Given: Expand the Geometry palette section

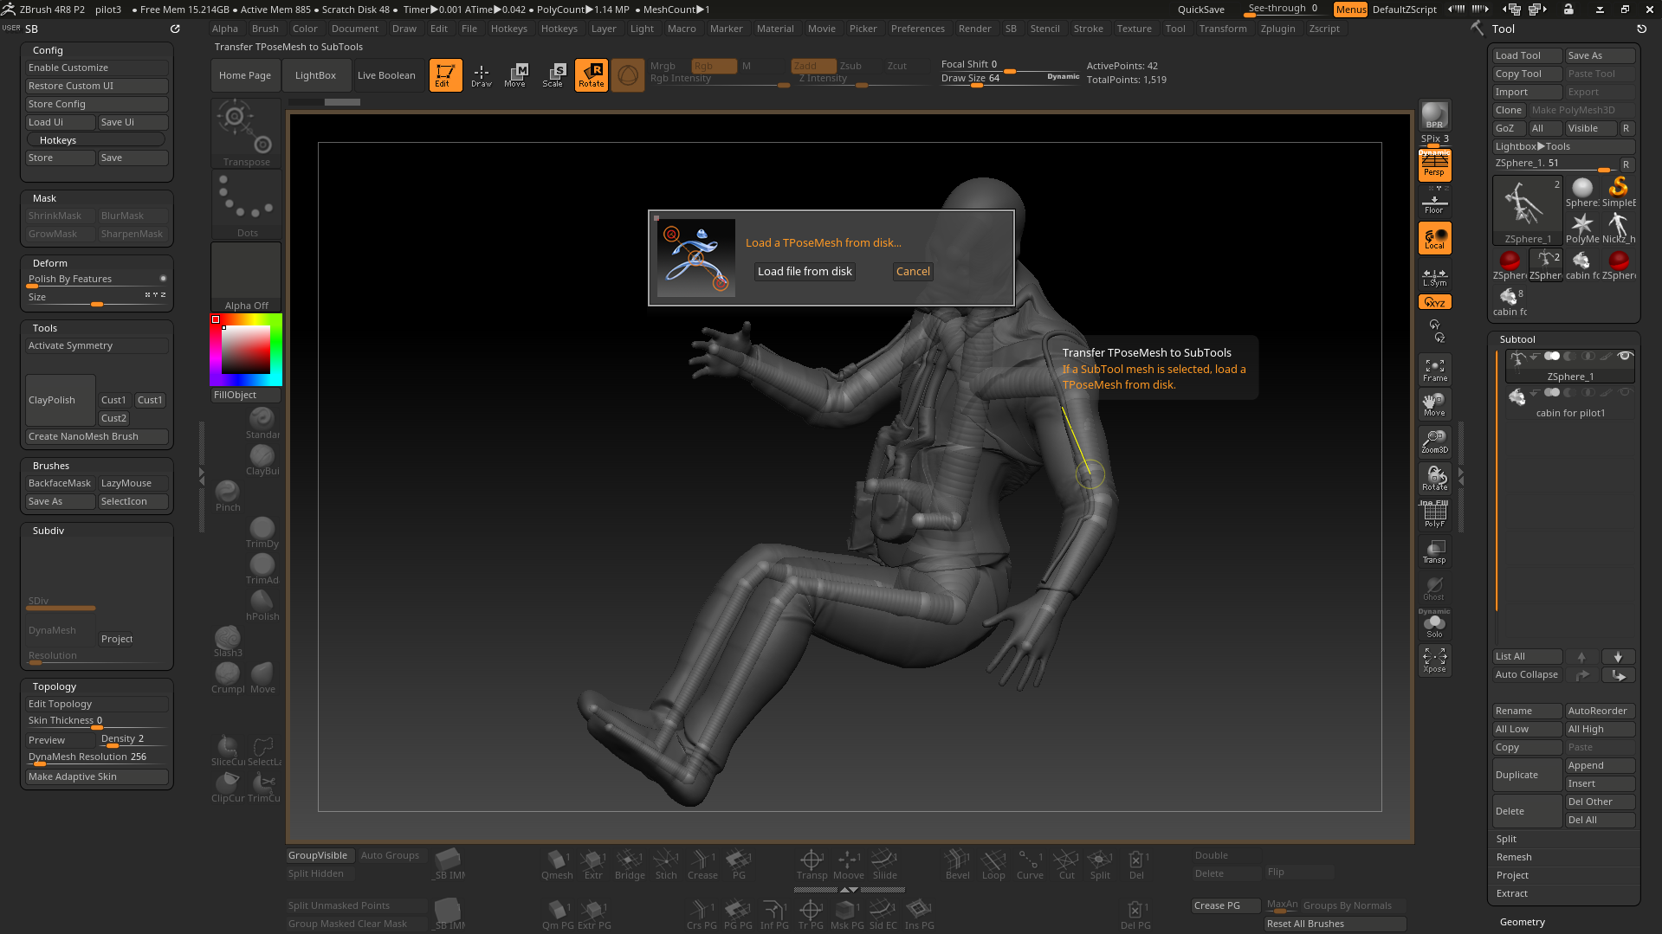Looking at the screenshot, I should [x=1522, y=922].
